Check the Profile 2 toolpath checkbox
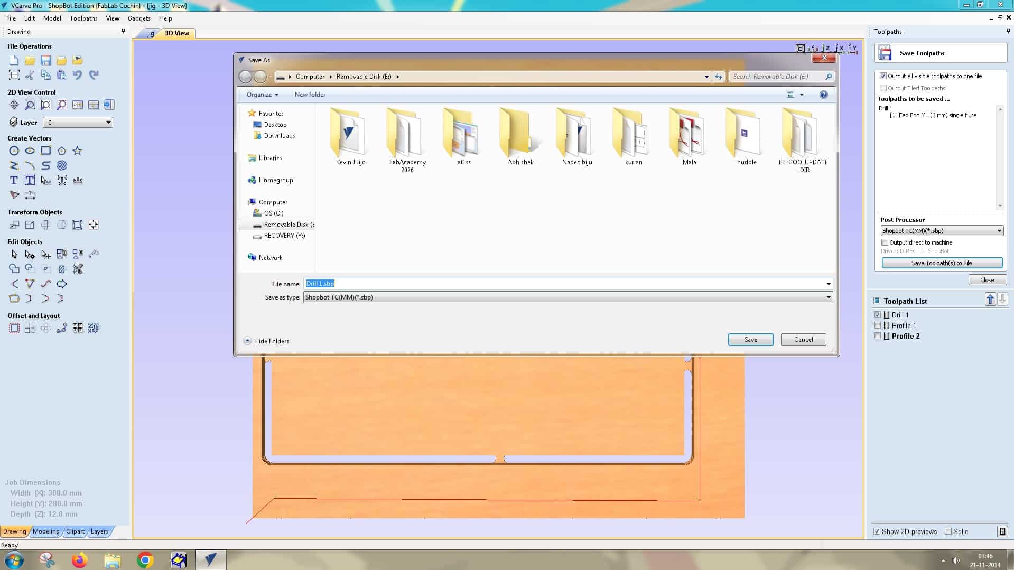Screen dimensions: 1014x570 pyautogui.click(x=878, y=336)
